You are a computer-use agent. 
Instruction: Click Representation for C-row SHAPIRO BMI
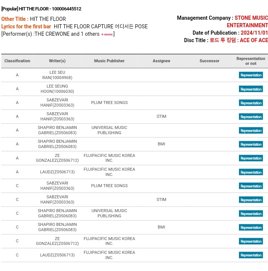(251, 227)
